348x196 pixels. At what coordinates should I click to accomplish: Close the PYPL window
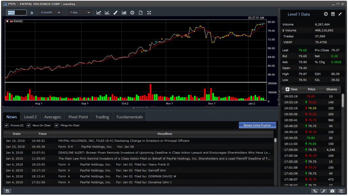(343, 4)
